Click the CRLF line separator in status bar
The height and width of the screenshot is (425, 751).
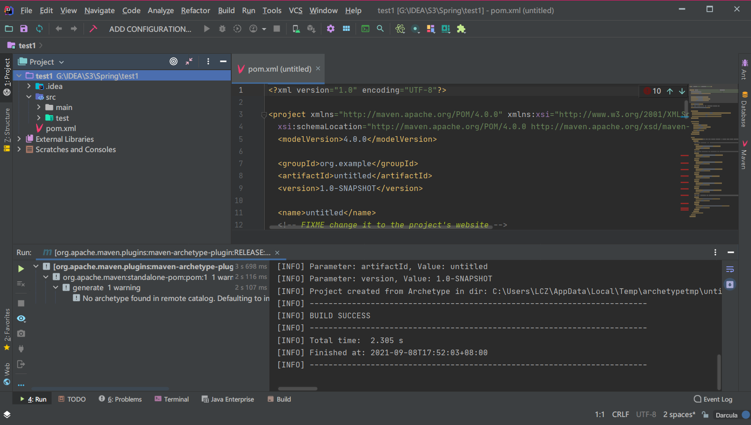[x=621, y=414]
